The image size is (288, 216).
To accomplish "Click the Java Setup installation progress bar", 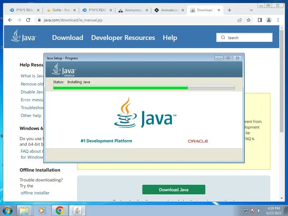I will point(144,87).
